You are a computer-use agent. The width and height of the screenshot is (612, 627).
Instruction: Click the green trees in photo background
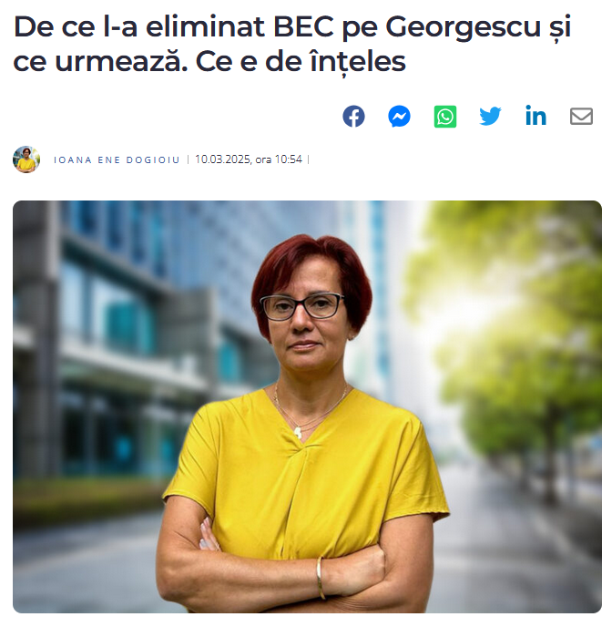tap(515, 340)
